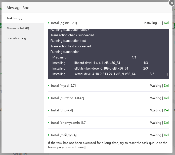Image resolution: width=175 pixels, height=155 pixels.
Task: Click the install log scrollbar handle
Action: [x=168, y=75]
